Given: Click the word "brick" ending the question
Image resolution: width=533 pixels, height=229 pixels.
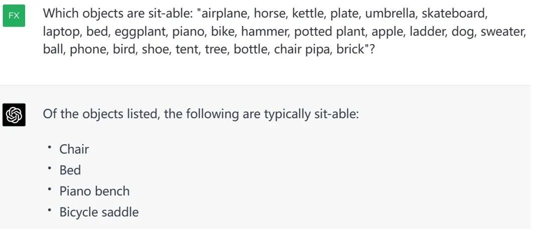Looking at the screenshot, I should point(351,50).
